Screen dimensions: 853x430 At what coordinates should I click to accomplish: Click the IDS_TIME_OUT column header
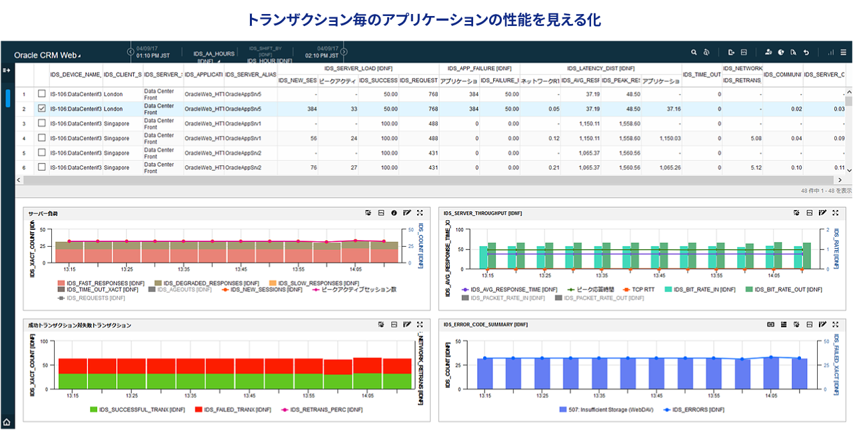pos(701,75)
